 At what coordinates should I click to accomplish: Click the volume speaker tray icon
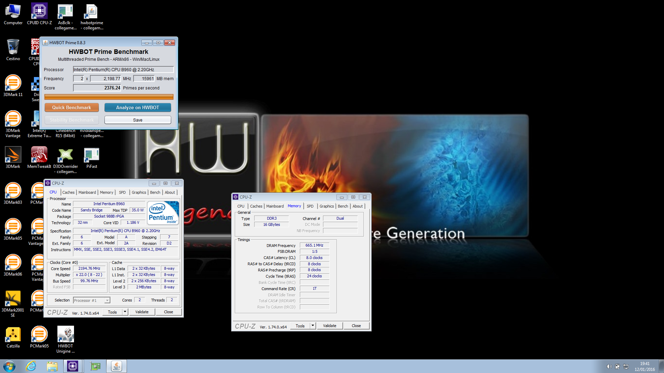[609, 366]
